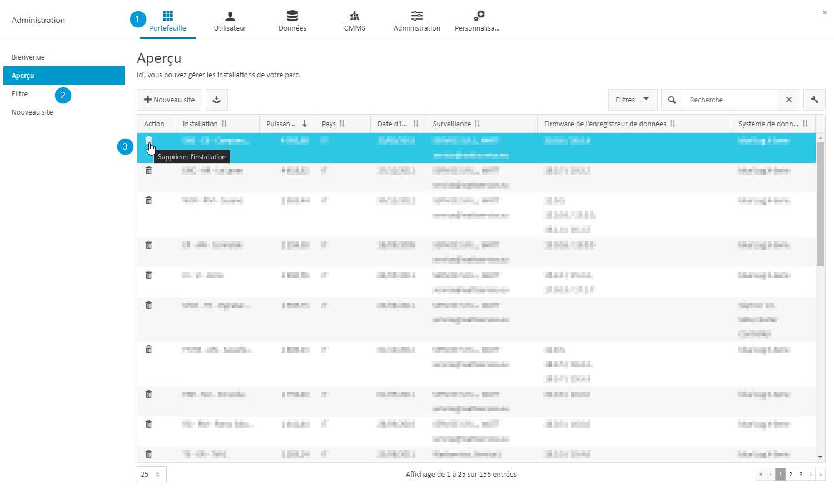
Task: Select Aperçu in the sidebar
Action: coord(64,75)
